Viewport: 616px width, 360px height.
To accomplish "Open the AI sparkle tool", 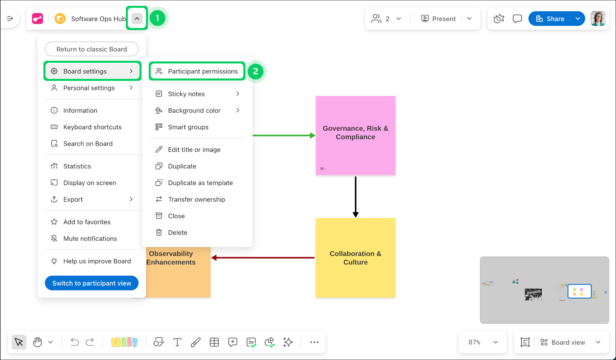I will click(288, 342).
